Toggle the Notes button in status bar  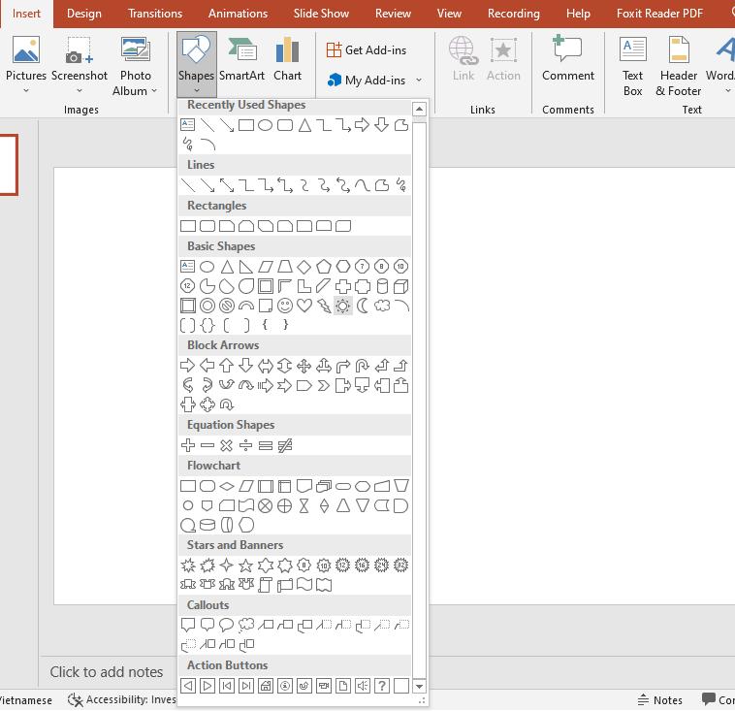659,699
